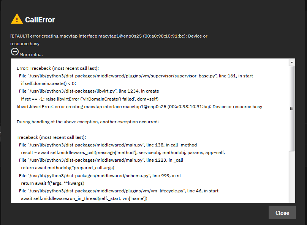This screenshot has height=225, width=307.
Task: Toggle the More info... label
Action: tap(31, 55)
